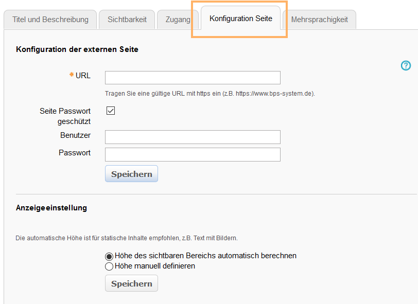Select the Zugang tab
This screenshot has width=418, height=304.
[x=178, y=19]
